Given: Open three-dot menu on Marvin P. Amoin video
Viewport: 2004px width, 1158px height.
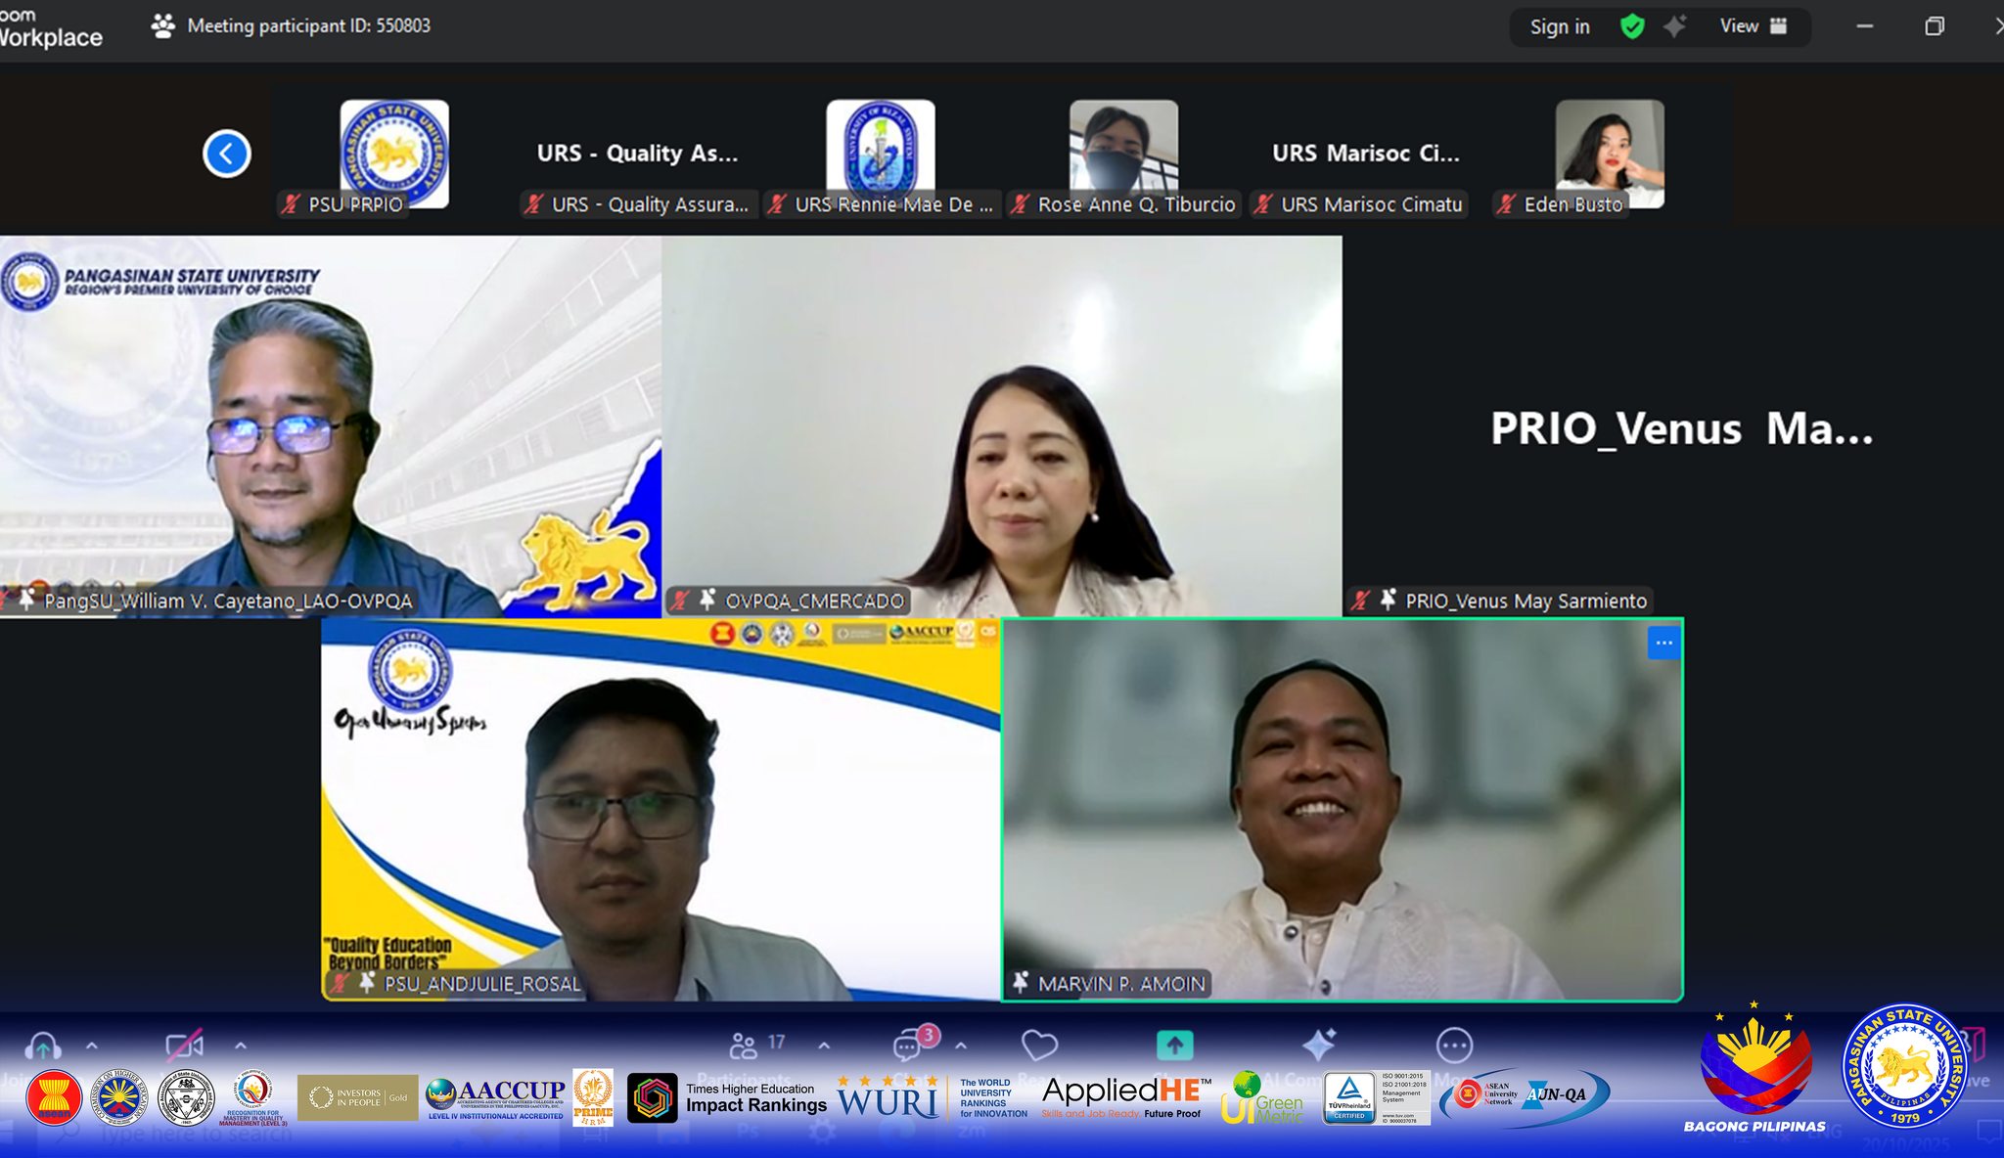Looking at the screenshot, I should [1663, 643].
